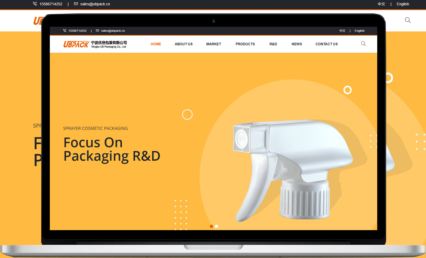This screenshot has width=426, height=258.
Task: Open the R&D navigation item
Action: pos(273,44)
